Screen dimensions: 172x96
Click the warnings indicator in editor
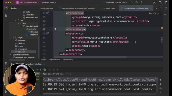tap(150, 13)
